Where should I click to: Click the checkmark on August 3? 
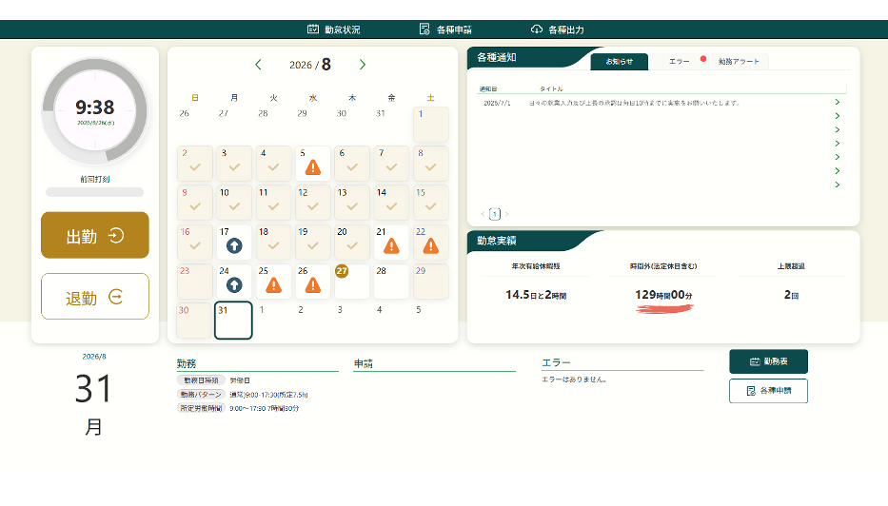click(234, 167)
